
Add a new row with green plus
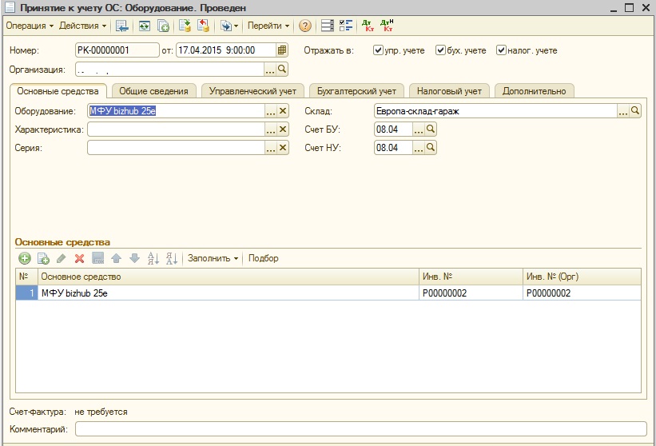coord(25,258)
